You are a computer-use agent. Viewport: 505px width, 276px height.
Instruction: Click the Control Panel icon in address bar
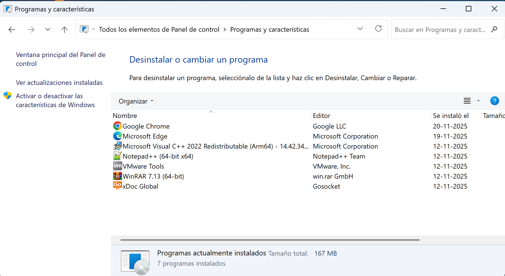pyautogui.click(x=84, y=29)
